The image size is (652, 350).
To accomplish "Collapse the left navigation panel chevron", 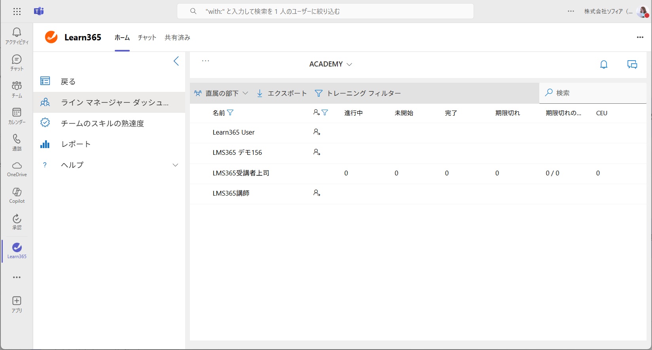I will (x=176, y=61).
